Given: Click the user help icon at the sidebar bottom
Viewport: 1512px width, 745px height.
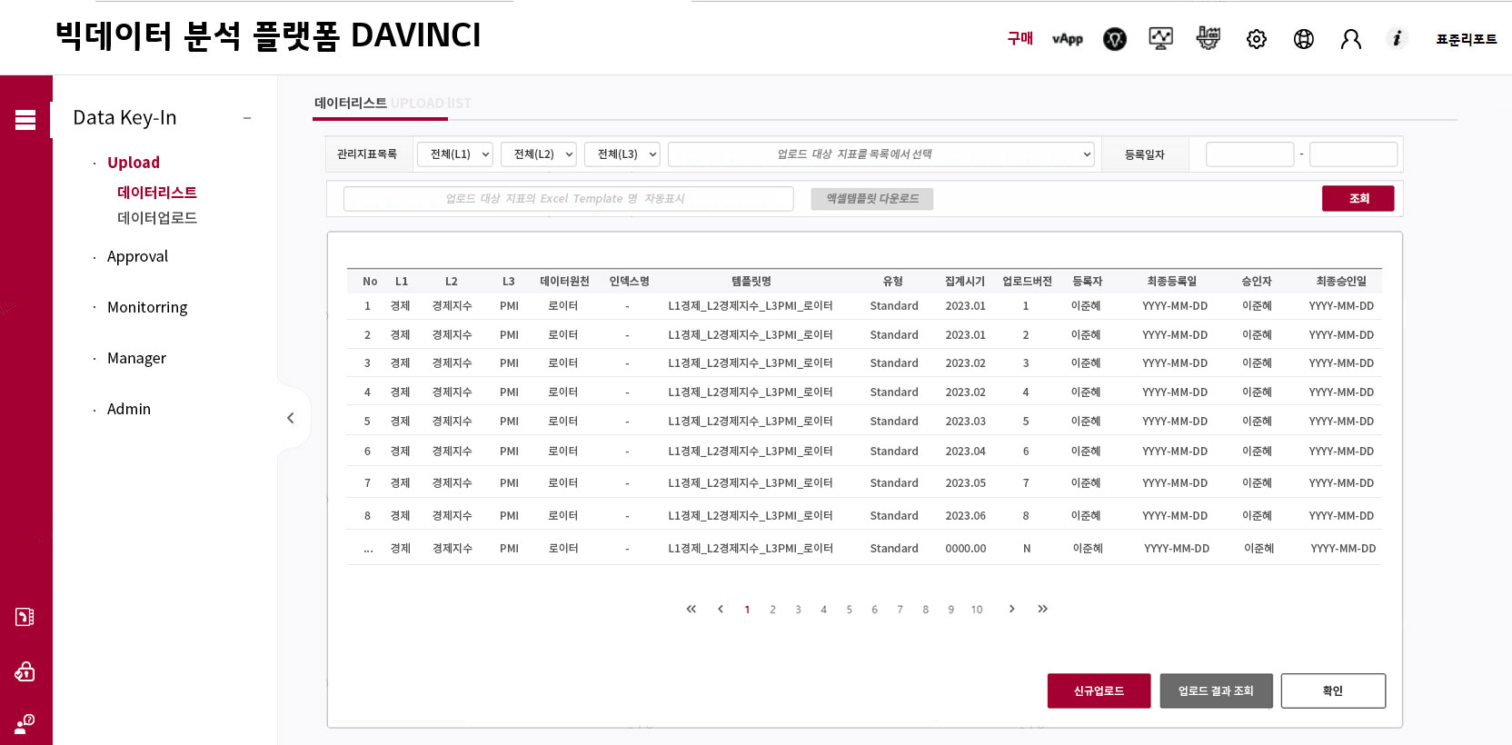Looking at the screenshot, I should tap(25, 724).
